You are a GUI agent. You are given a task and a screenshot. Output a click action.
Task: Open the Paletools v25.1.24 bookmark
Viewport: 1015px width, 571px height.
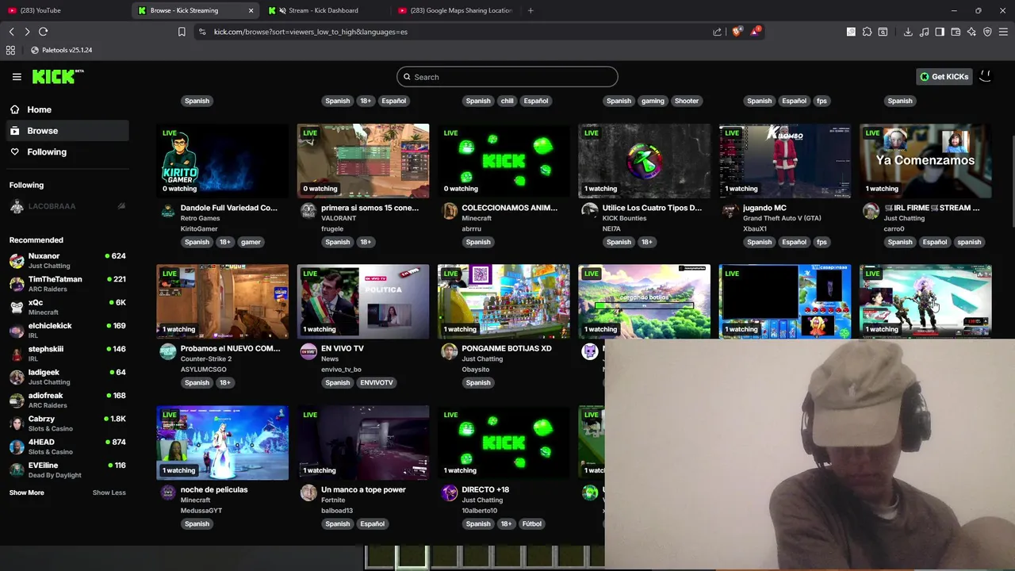pos(61,50)
